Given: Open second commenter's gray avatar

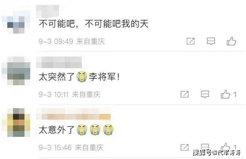Looking at the screenshot, I should click(x=16, y=71).
